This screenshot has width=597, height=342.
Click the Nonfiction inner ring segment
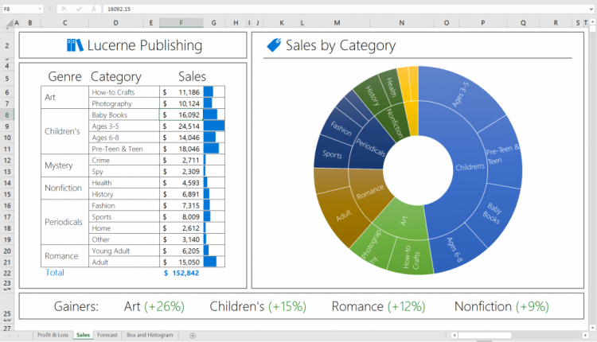[395, 122]
